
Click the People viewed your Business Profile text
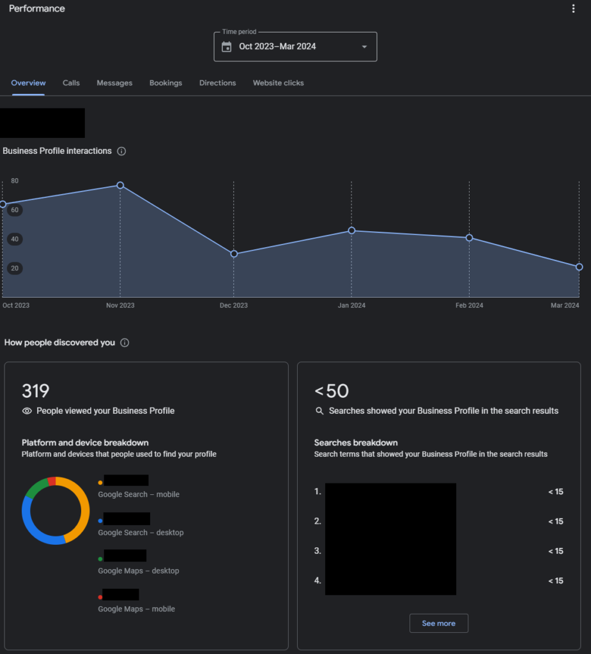point(105,411)
